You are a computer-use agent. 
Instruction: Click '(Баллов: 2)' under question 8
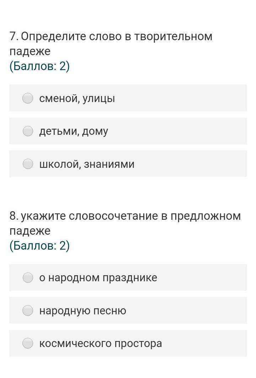pyautogui.click(x=39, y=246)
